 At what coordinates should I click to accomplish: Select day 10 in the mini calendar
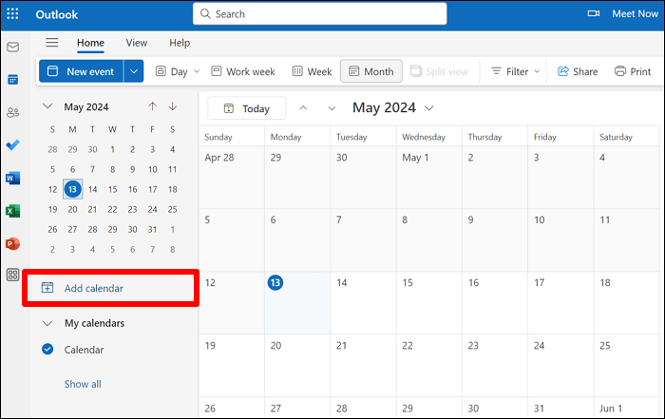pyautogui.click(x=153, y=169)
